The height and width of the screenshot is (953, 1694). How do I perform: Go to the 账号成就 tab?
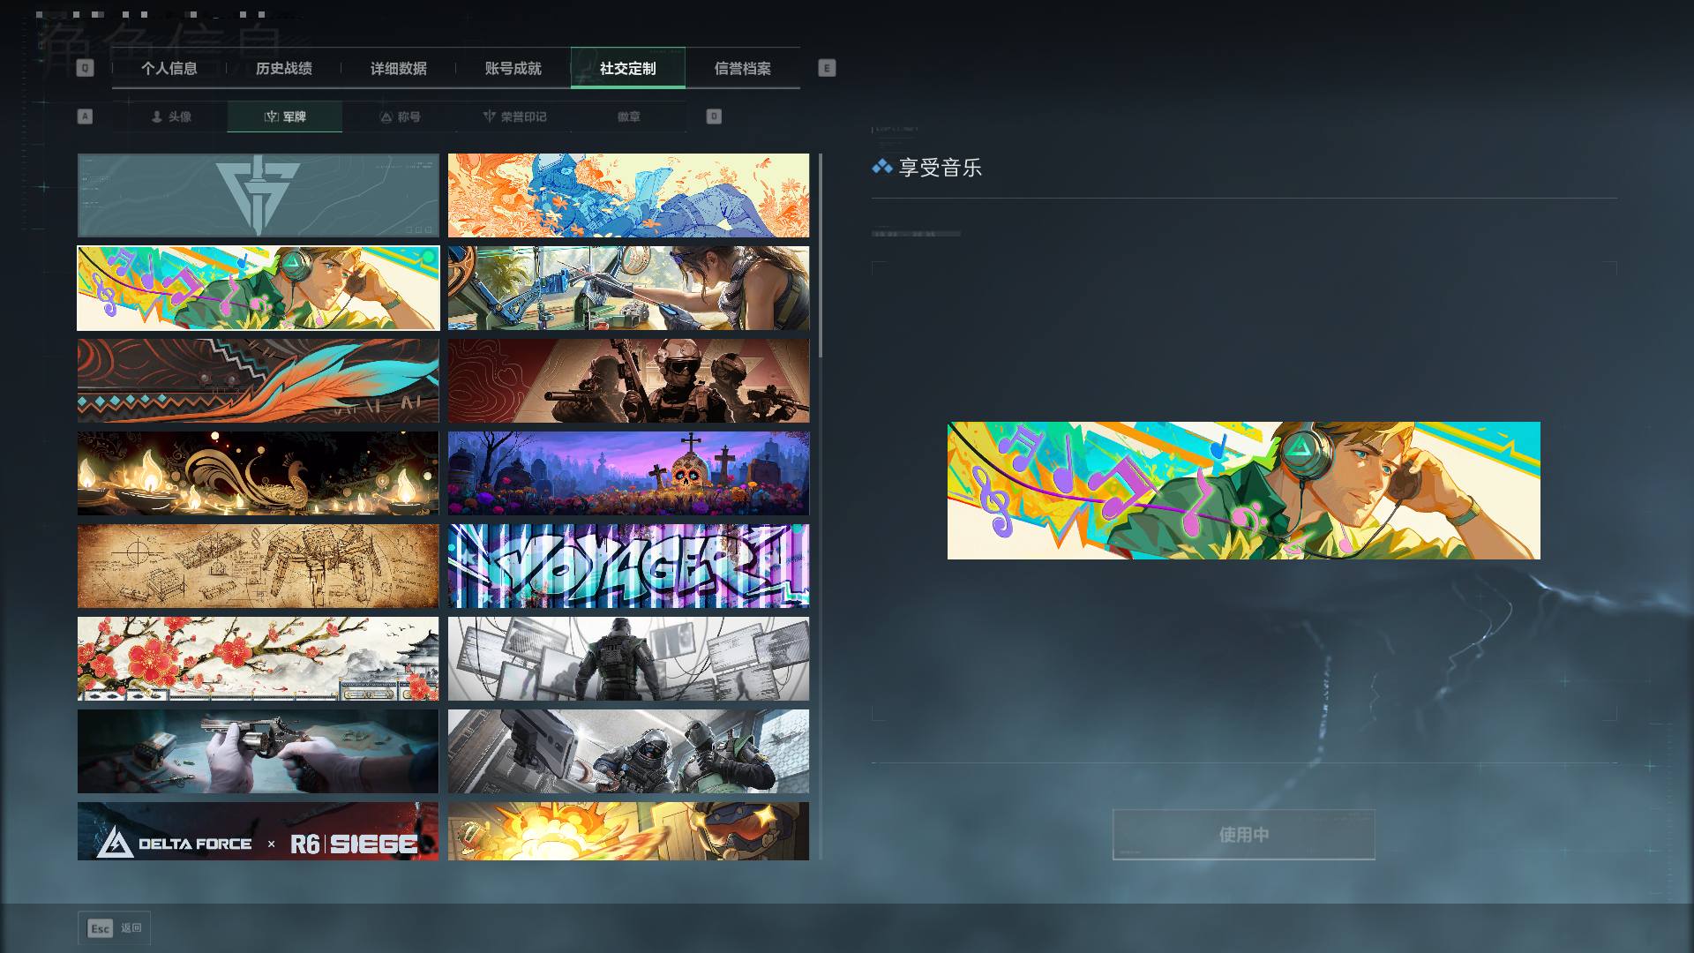tap(513, 68)
